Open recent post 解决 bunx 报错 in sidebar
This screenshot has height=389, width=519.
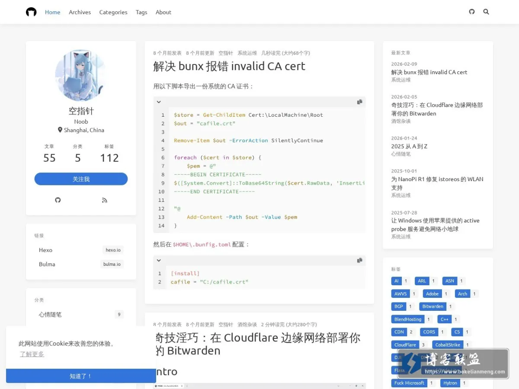429,72
